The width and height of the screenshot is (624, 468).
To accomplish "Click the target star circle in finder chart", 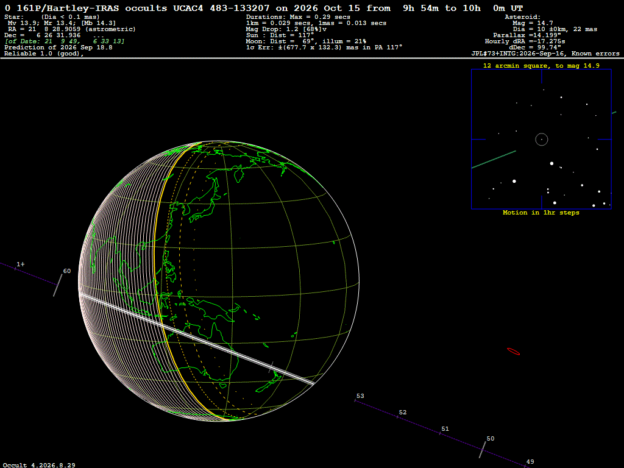I will (542, 140).
